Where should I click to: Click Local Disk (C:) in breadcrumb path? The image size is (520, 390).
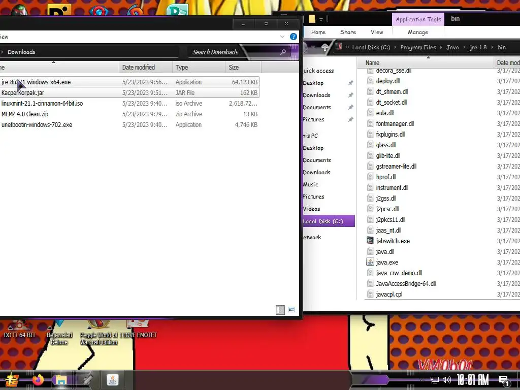371,47
